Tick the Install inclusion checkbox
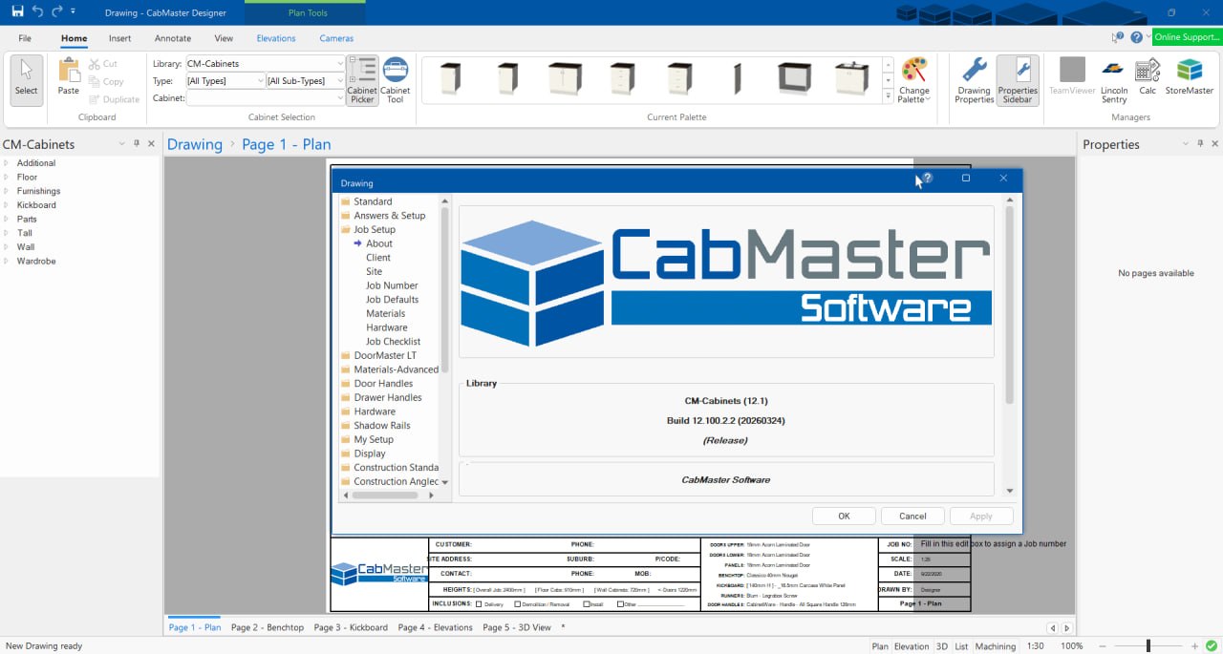Image resolution: width=1223 pixels, height=654 pixels. pyautogui.click(x=586, y=604)
